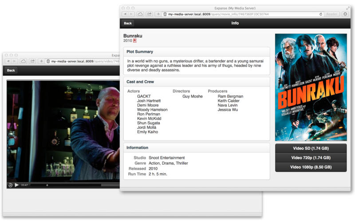Viewport: 355px width, 222px height.
Task: Open iCloud tabs in Info window
Action: (140, 14)
